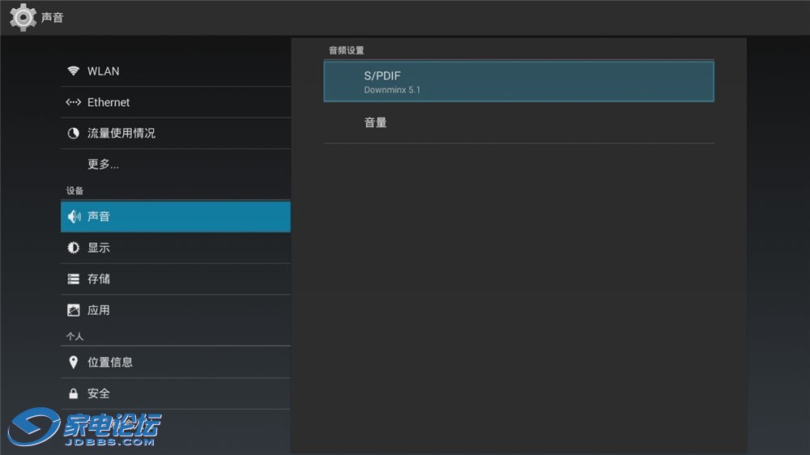Select the WLAN menu entry
The image size is (810, 455).
click(176, 70)
